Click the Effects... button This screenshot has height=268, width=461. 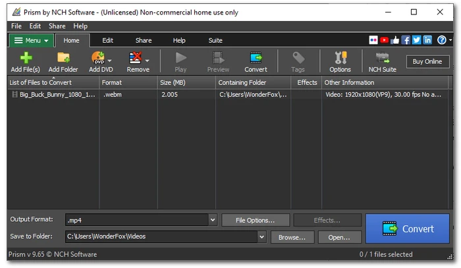pyautogui.click(x=327, y=220)
